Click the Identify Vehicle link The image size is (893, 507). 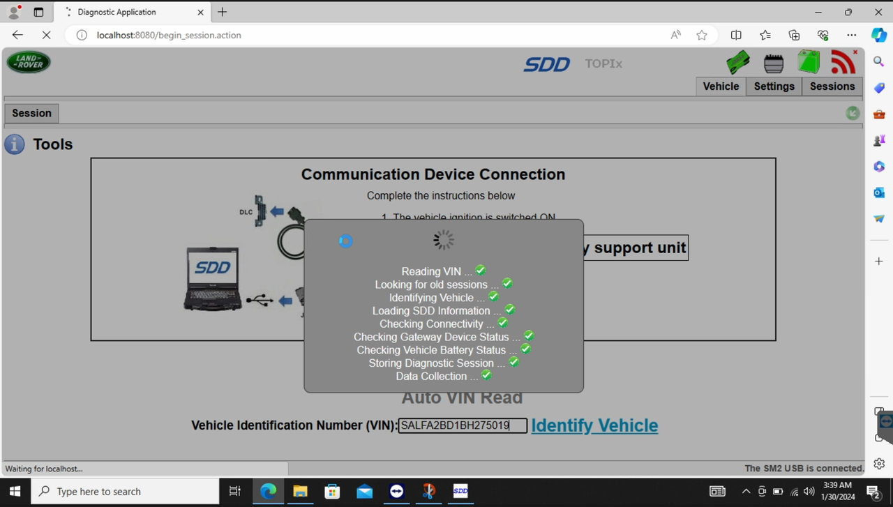tap(594, 425)
